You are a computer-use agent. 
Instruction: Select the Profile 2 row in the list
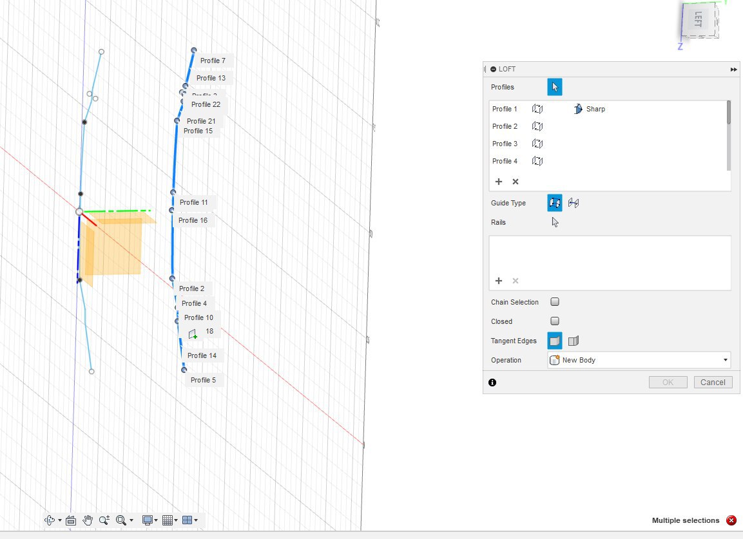click(x=608, y=126)
